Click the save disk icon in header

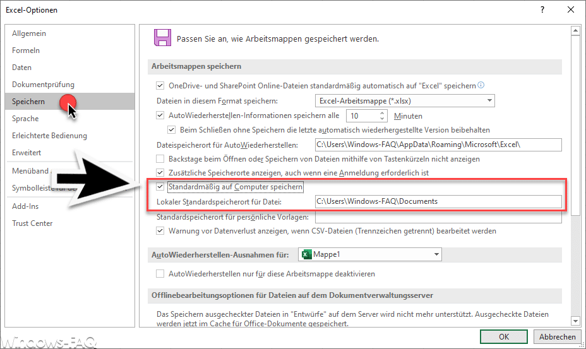pyautogui.click(x=162, y=38)
